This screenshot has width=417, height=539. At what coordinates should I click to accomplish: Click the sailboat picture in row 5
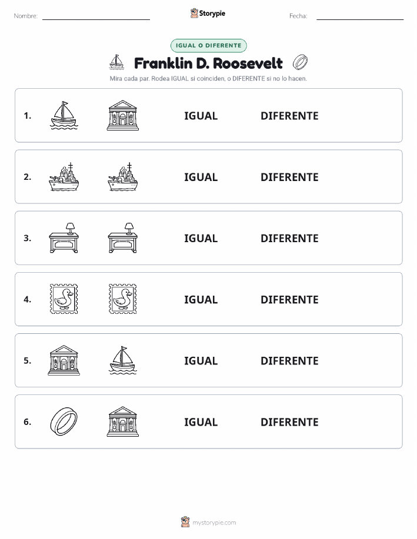pyautogui.click(x=123, y=360)
